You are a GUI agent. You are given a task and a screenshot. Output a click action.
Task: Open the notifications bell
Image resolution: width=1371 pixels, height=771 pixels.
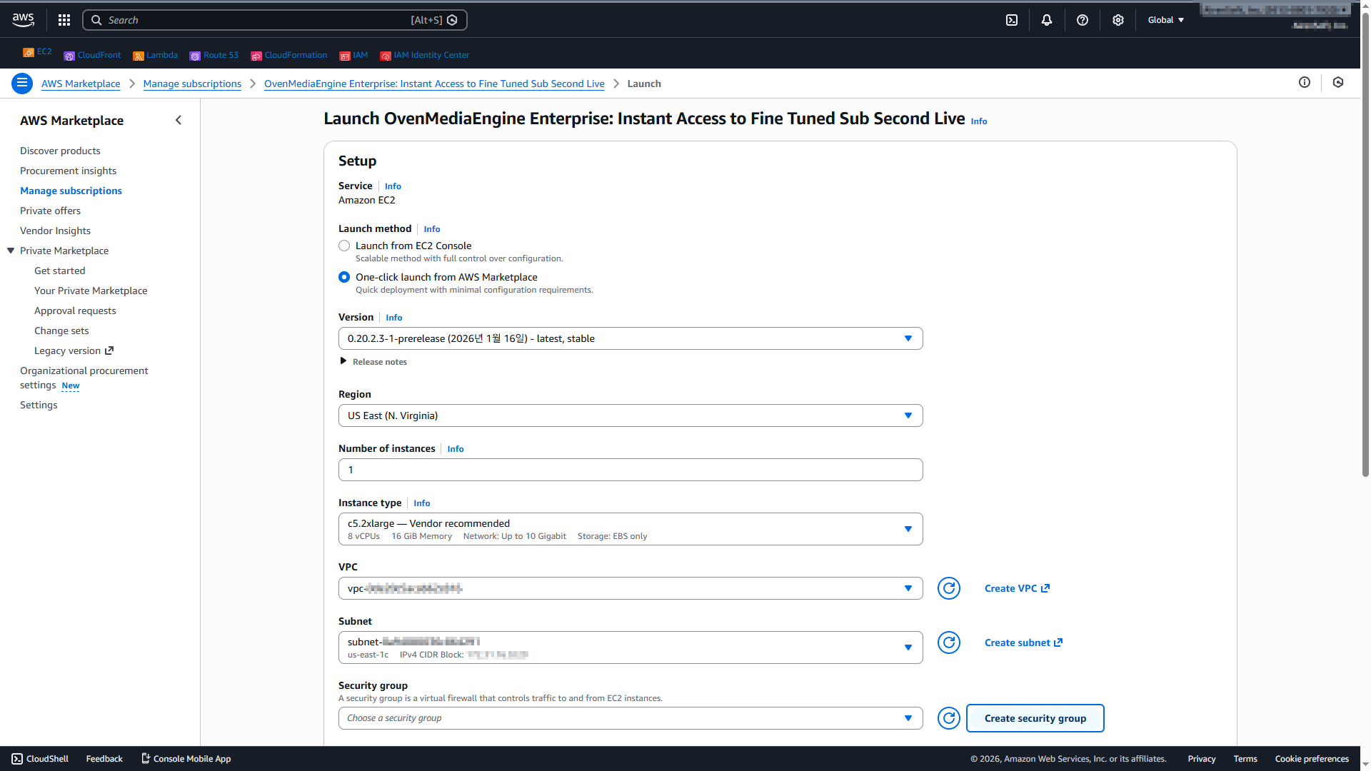click(x=1047, y=20)
